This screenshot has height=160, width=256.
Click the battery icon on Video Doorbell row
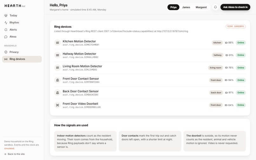click(226, 105)
